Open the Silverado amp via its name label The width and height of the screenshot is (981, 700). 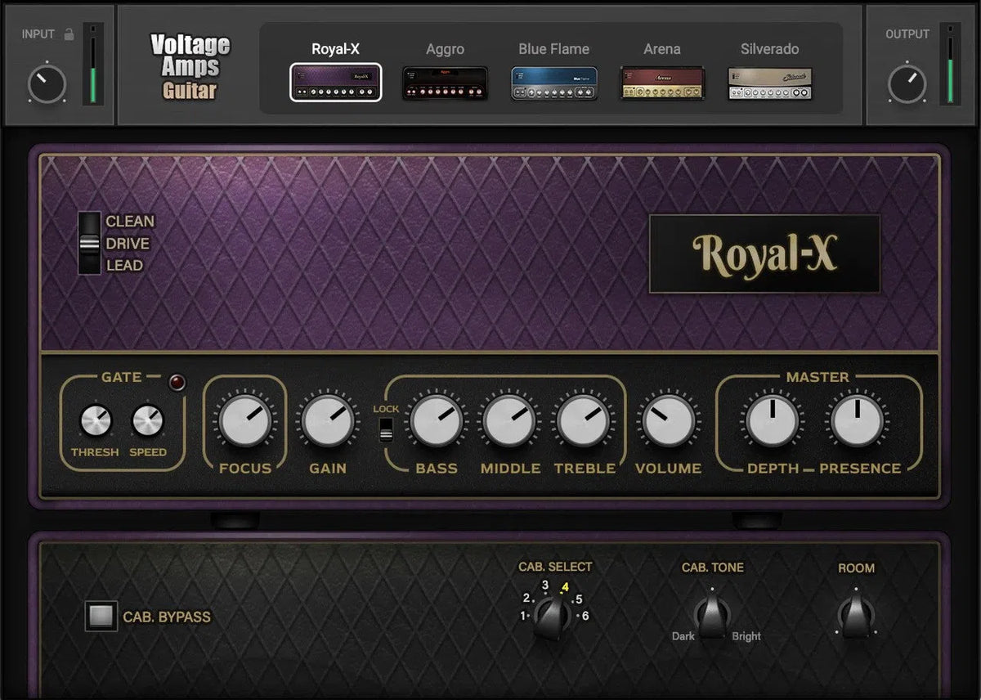click(x=769, y=49)
